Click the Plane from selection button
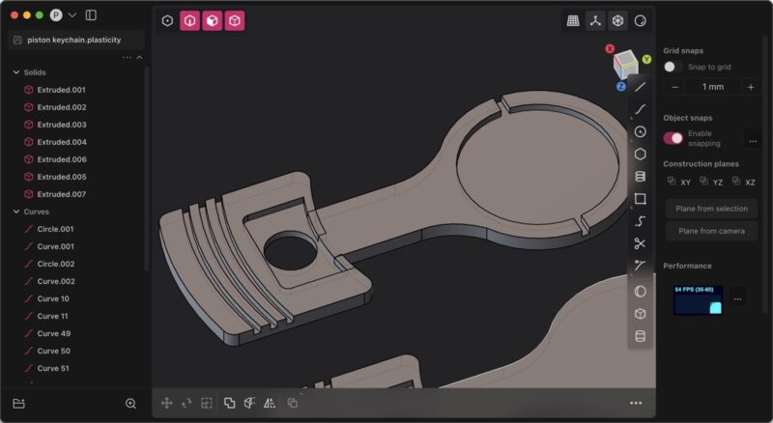 pyautogui.click(x=711, y=208)
